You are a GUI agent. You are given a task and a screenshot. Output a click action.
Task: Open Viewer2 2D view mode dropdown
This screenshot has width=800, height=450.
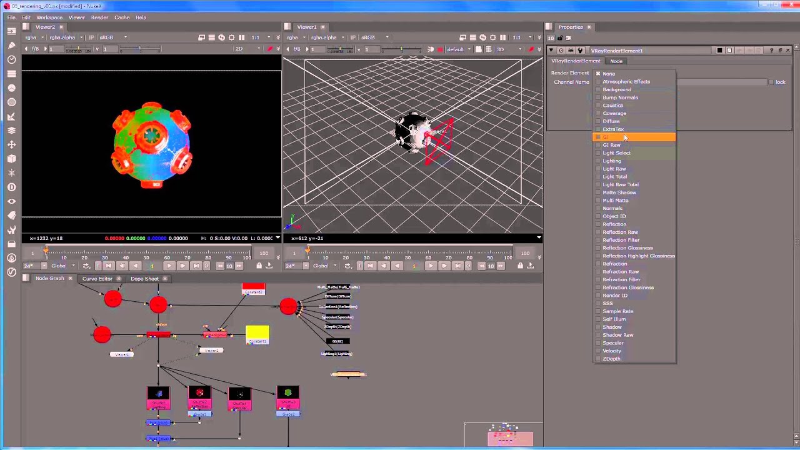pos(248,49)
